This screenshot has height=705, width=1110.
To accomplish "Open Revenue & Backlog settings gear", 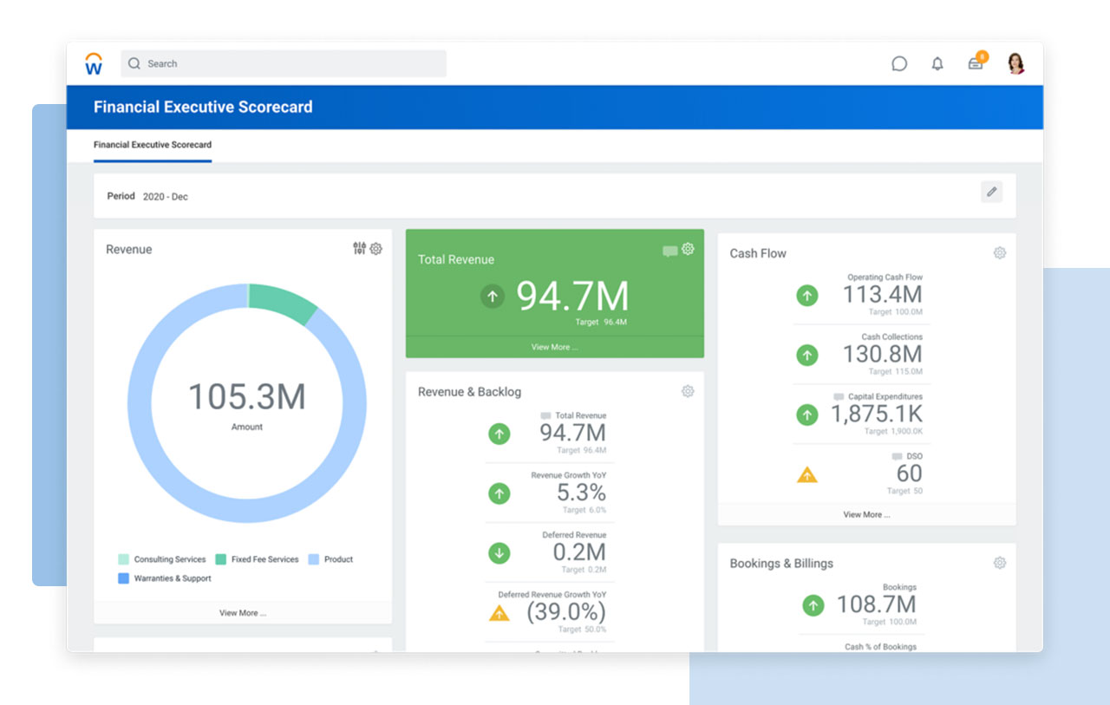I will click(x=688, y=391).
